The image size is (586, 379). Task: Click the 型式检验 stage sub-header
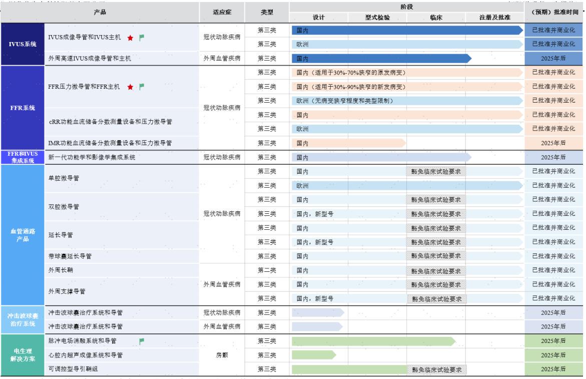377,17
